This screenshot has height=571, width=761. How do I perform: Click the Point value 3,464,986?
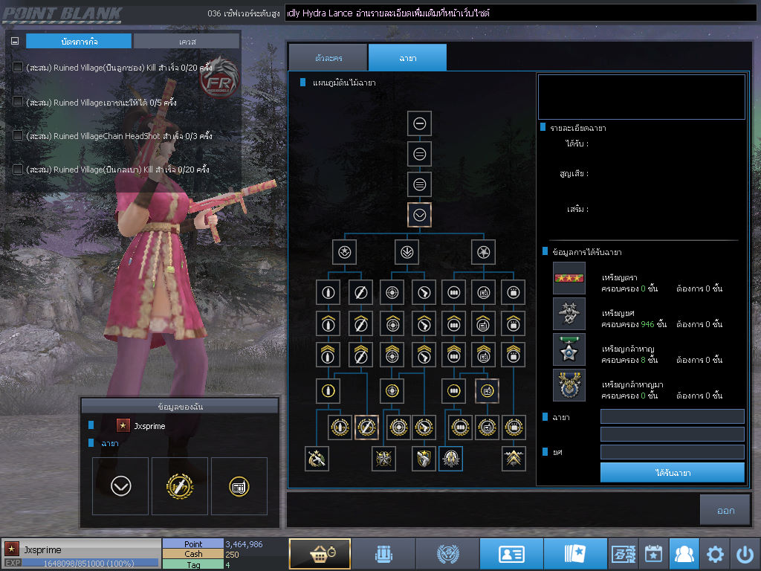[244, 544]
